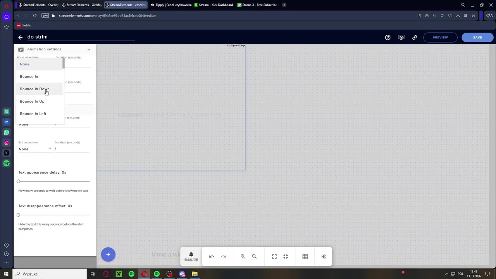
Task: Switch to Strona 3 Free Subscribe tab
Action: 257,5
